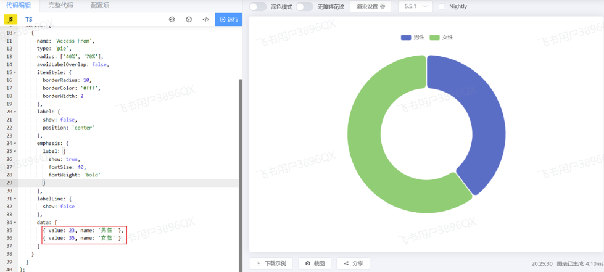The image size is (604, 272).
Task: Open the 5.5.1 version dropdown
Action: coord(415,6)
